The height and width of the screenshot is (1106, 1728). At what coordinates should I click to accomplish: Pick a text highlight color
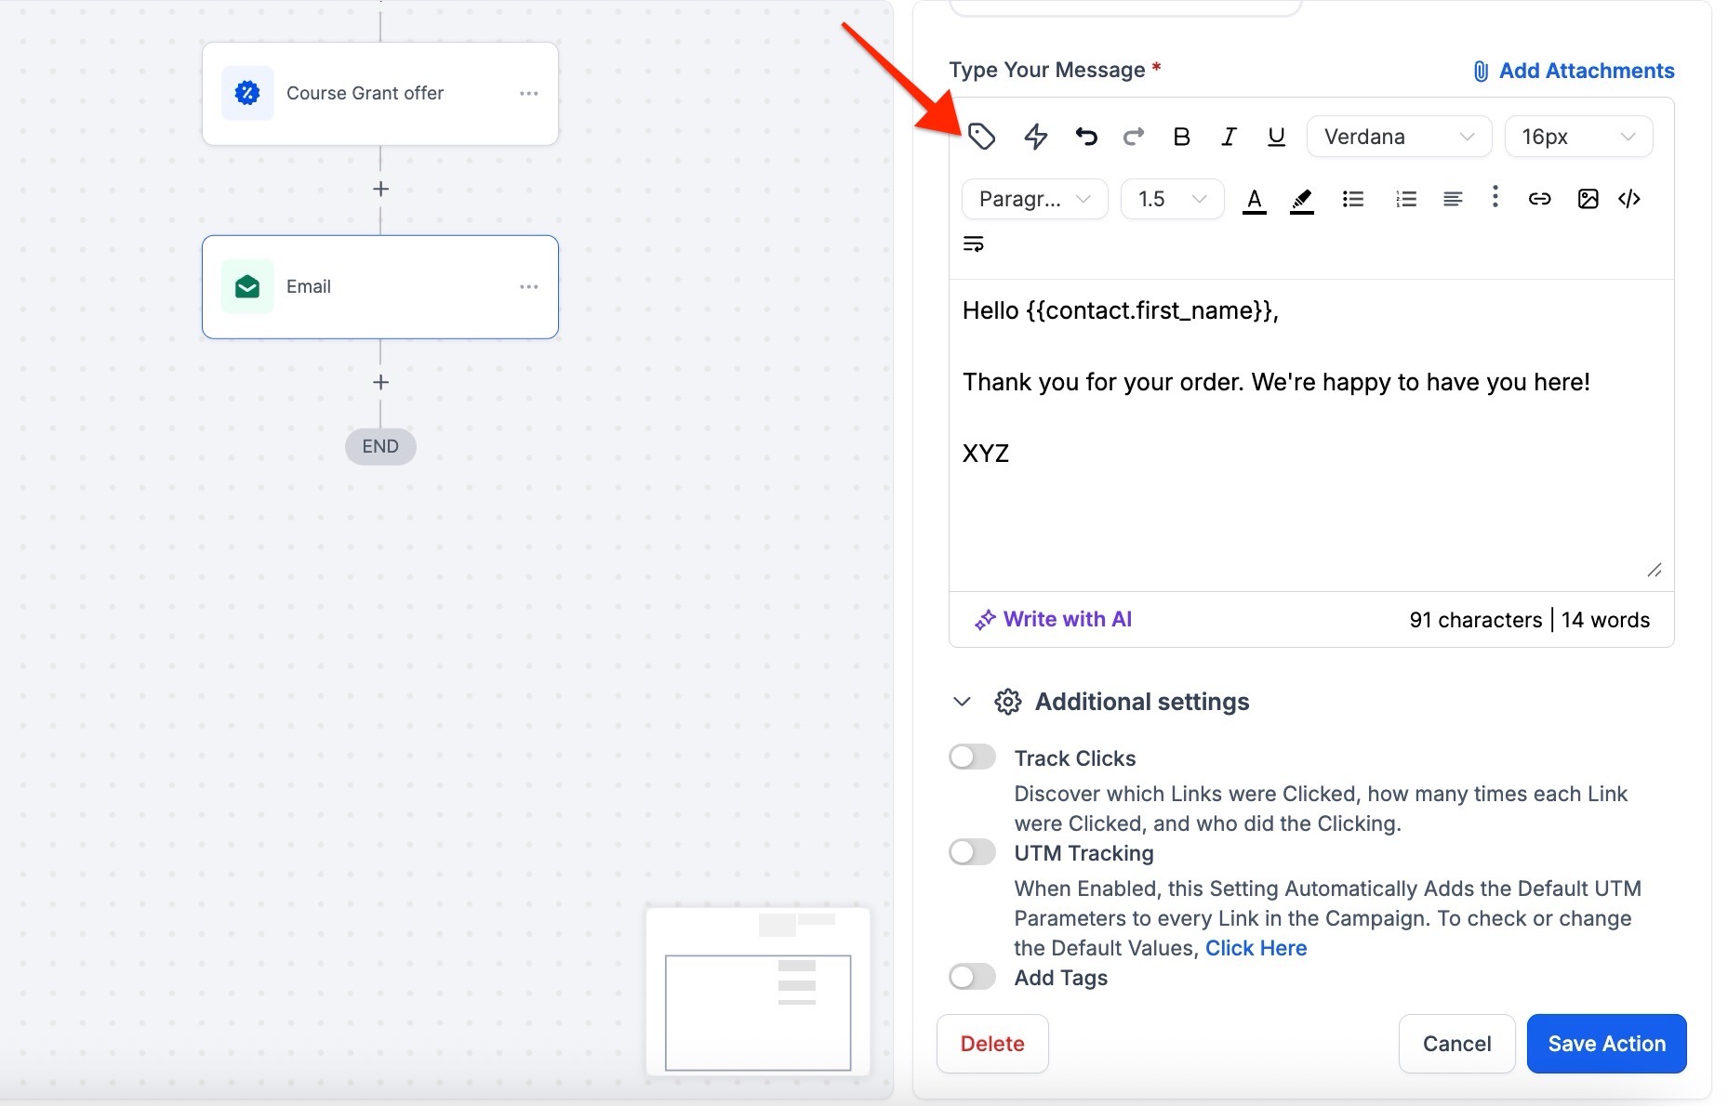tap(1301, 199)
